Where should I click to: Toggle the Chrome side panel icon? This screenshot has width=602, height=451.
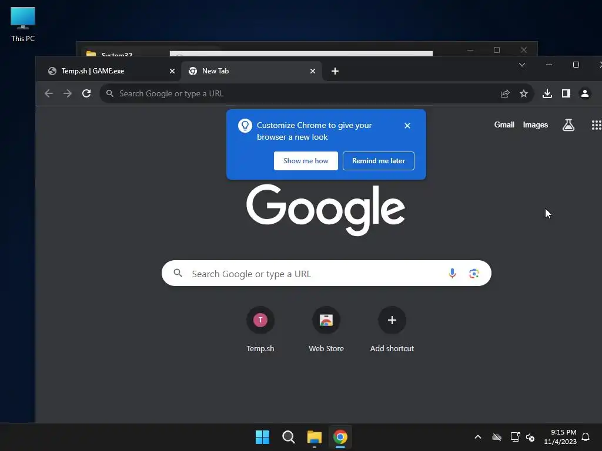pyautogui.click(x=566, y=93)
